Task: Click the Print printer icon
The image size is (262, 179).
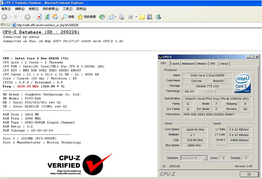Action: 122,17
